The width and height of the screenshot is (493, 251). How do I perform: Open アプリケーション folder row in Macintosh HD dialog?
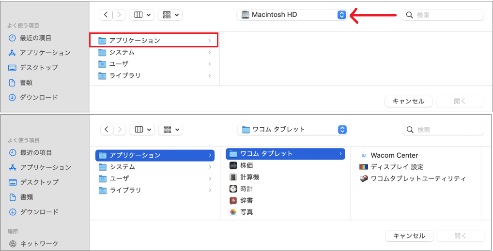tap(154, 40)
